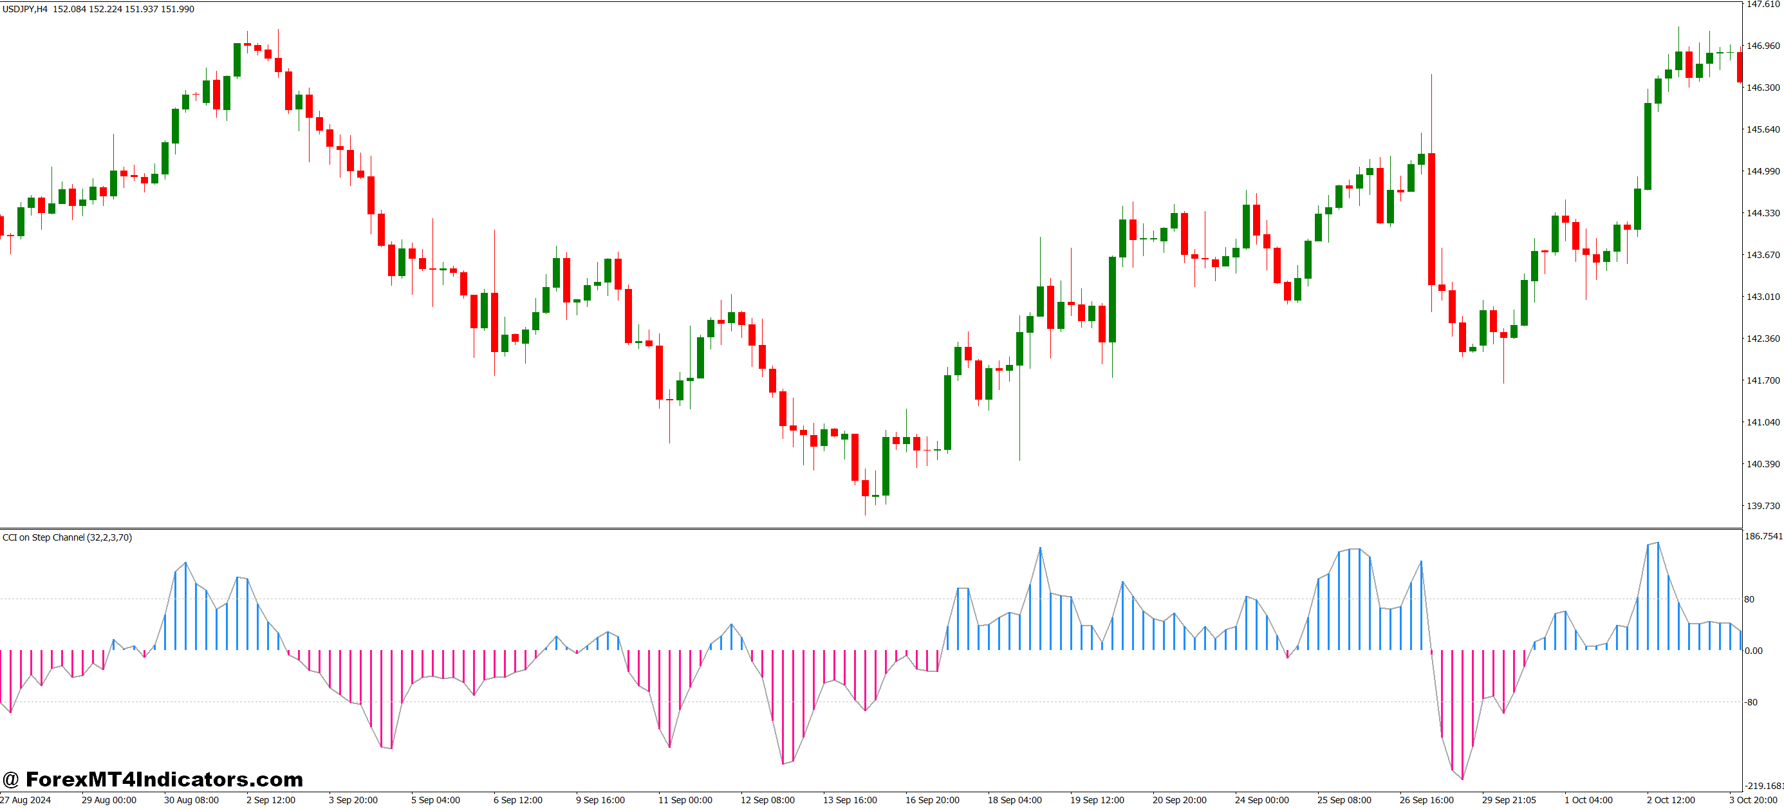Image resolution: width=1784 pixels, height=809 pixels.
Task: Click the 143.010 price axis label
Action: click(x=1763, y=297)
